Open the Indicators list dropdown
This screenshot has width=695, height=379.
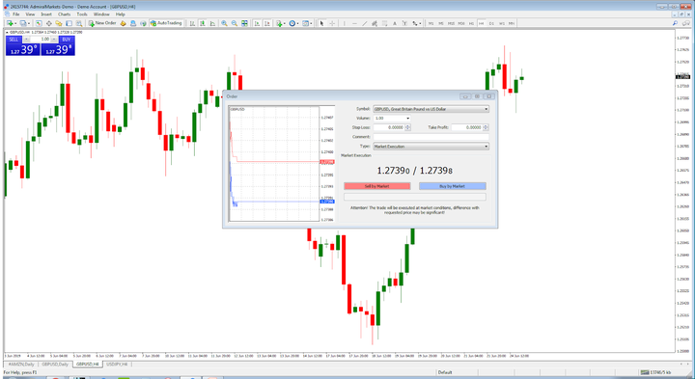[280, 23]
